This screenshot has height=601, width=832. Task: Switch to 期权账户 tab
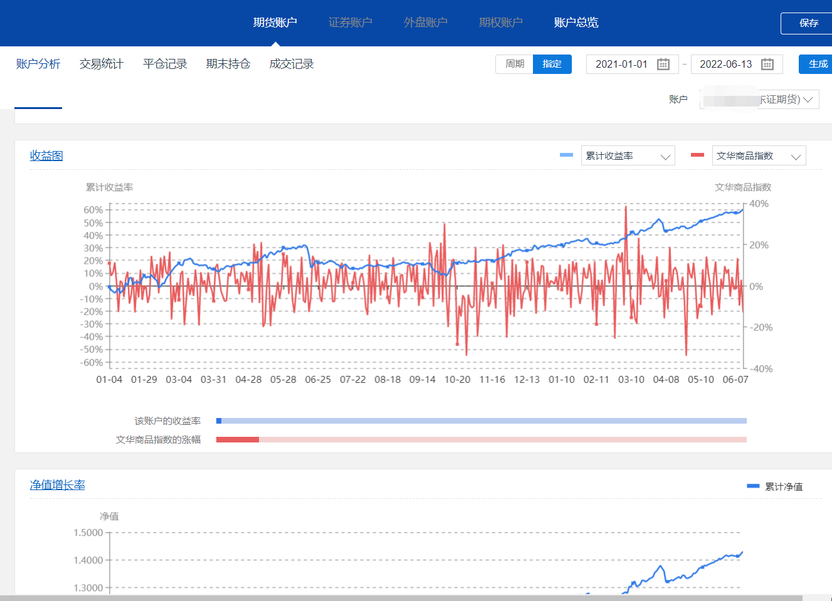[x=501, y=23]
